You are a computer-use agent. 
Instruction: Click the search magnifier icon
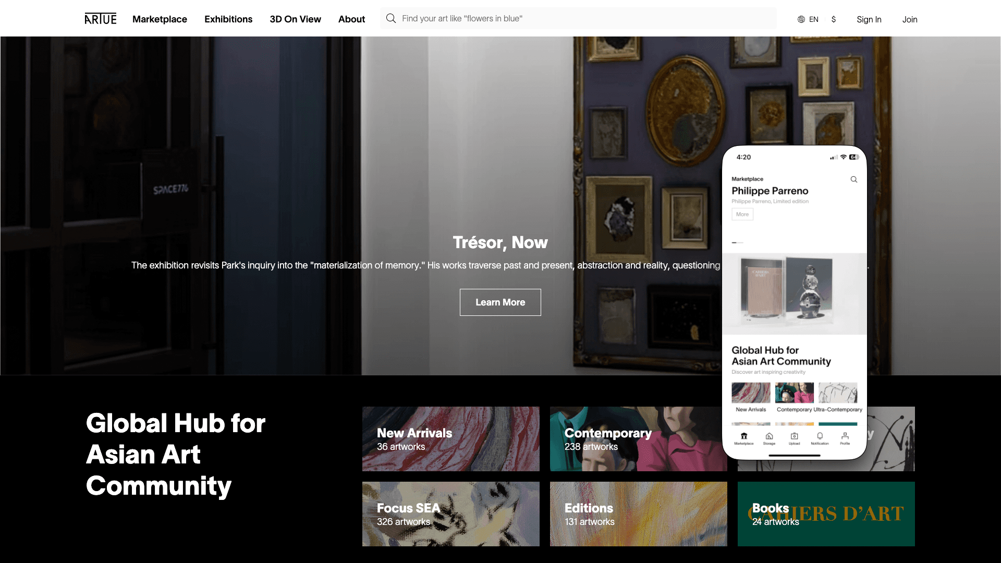pos(391,19)
